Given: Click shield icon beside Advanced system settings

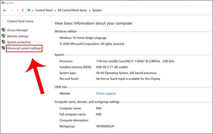Looking at the screenshot, I should [x=4, y=48].
